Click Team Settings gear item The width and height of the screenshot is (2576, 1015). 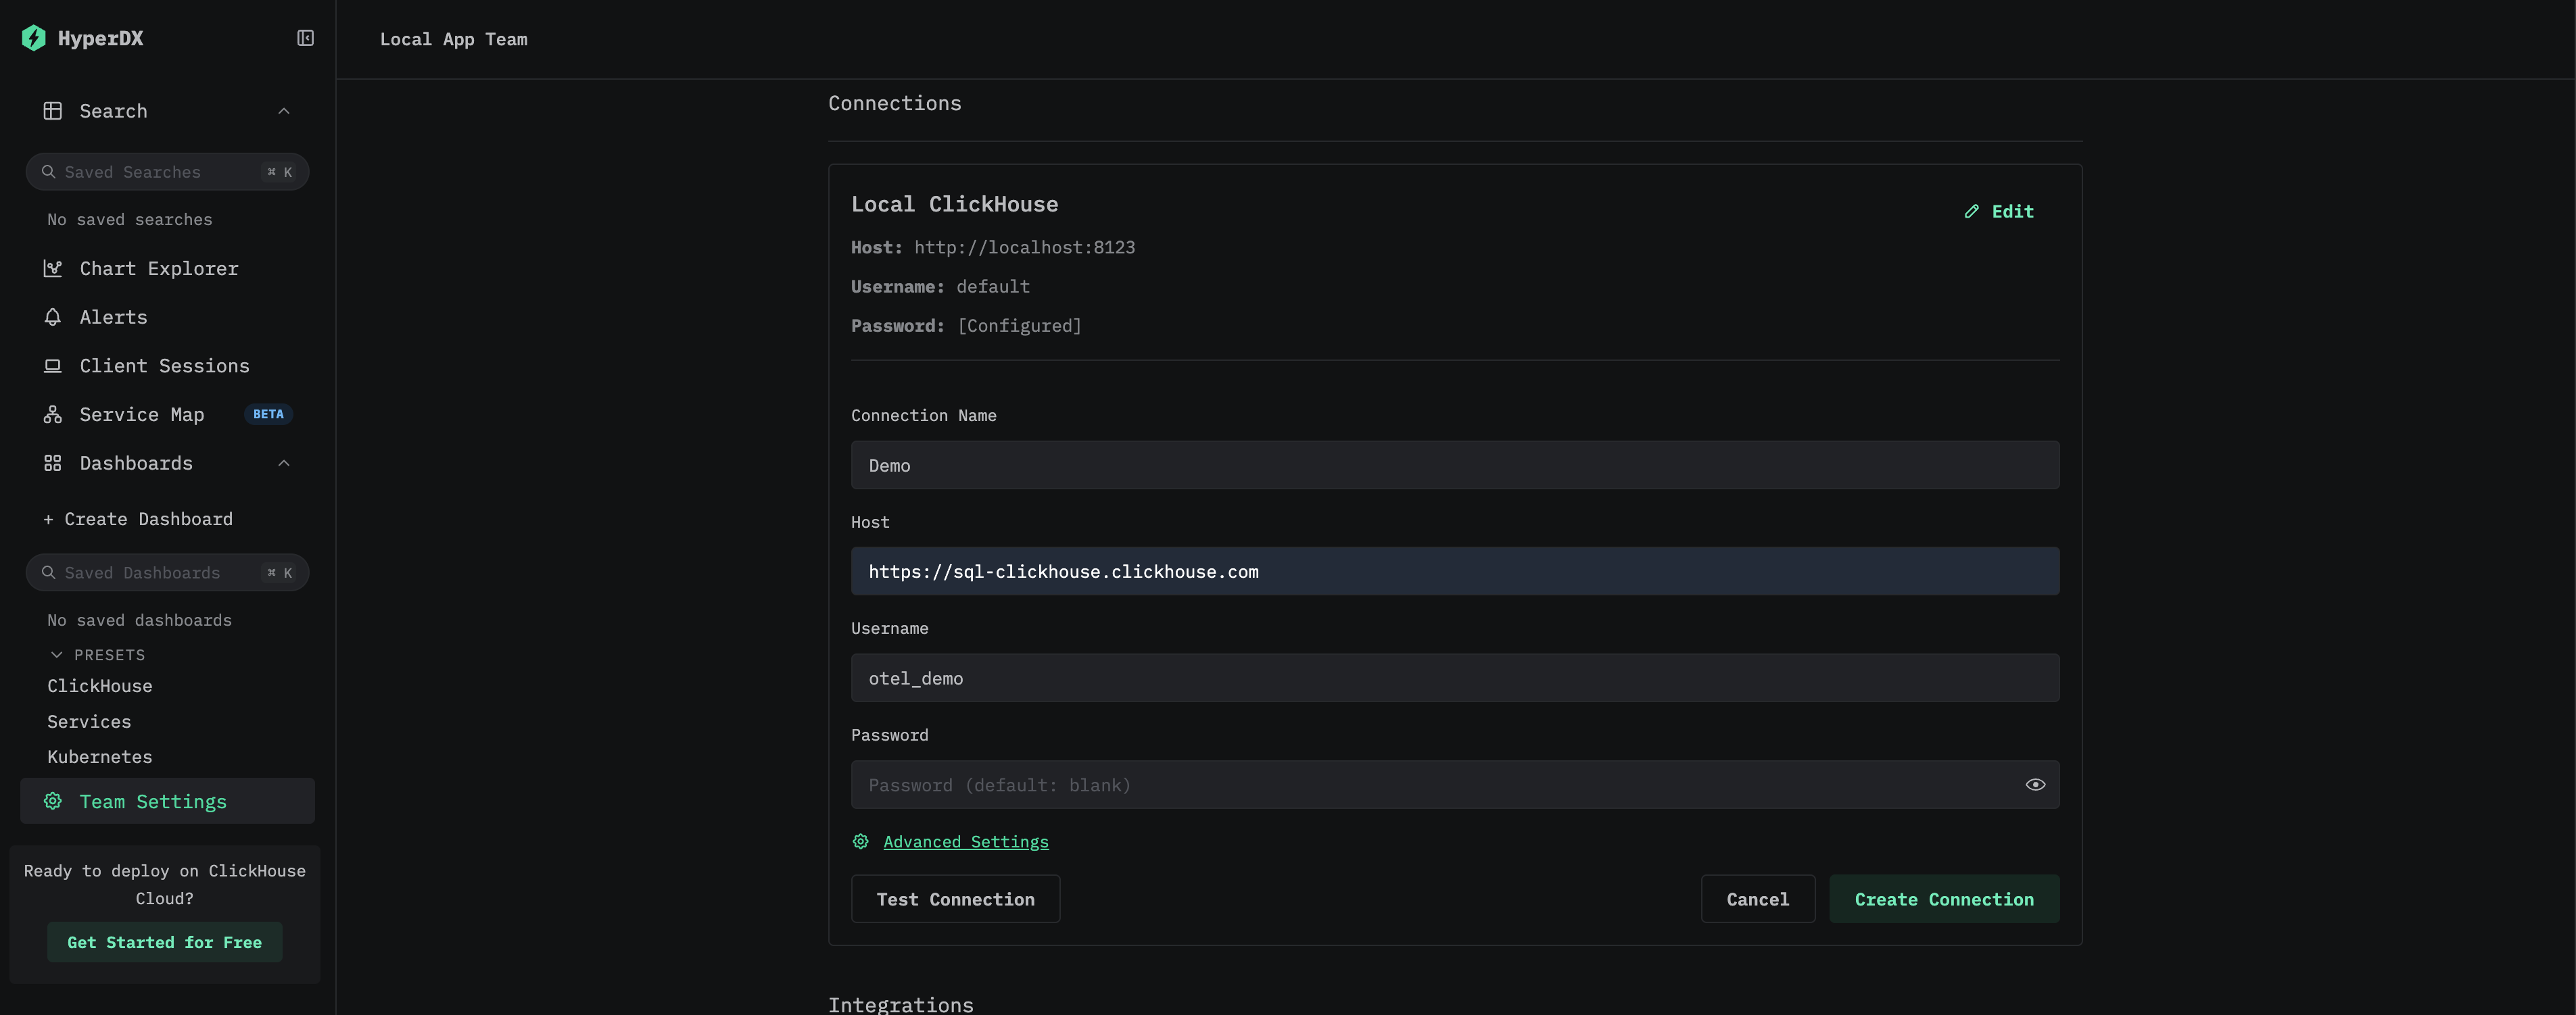point(152,801)
